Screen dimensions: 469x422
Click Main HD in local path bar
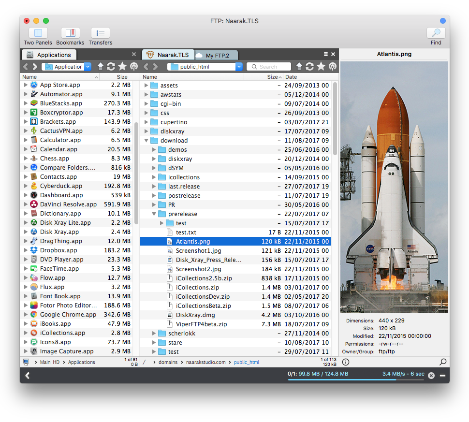(x=50, y=362)
